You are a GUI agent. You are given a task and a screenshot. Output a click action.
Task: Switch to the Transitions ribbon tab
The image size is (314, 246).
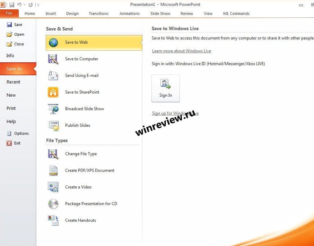[98, 14]
